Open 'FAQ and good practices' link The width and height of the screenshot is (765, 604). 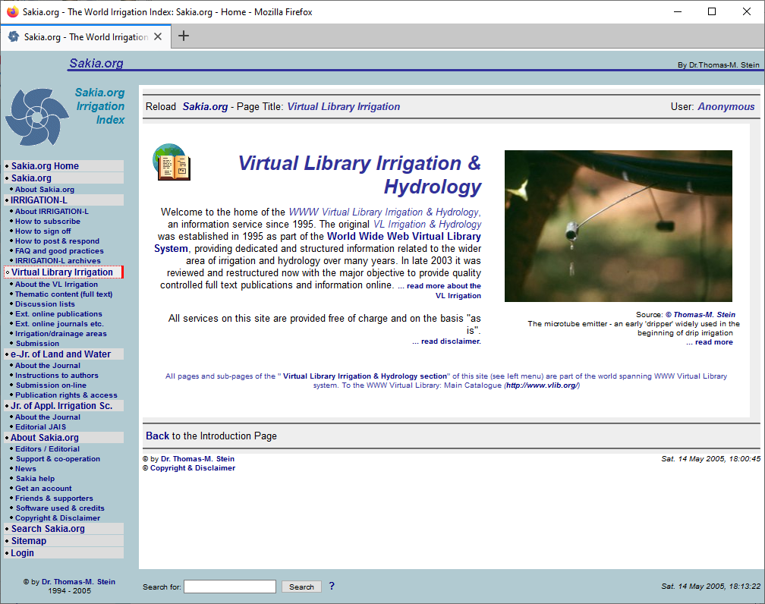click(59, 250)
